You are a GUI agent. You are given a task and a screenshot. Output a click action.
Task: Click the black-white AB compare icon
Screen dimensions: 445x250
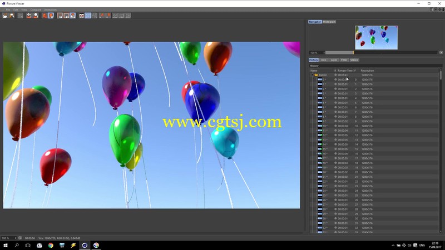coord(81,16)
